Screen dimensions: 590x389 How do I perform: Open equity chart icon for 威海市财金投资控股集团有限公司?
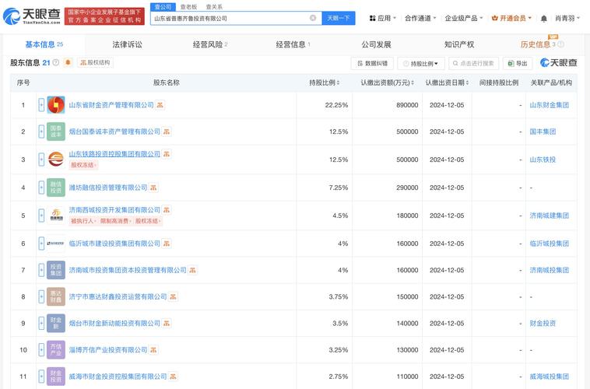(x=173, y=377)
